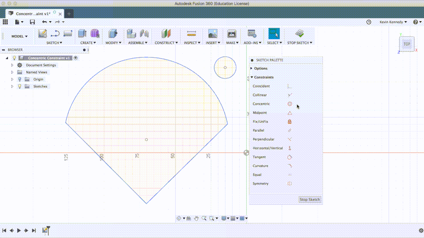The height and width of the screenshot is (238, 424).
Task: Open the MODEL workspace dropdown
Action: pos(19,36)
